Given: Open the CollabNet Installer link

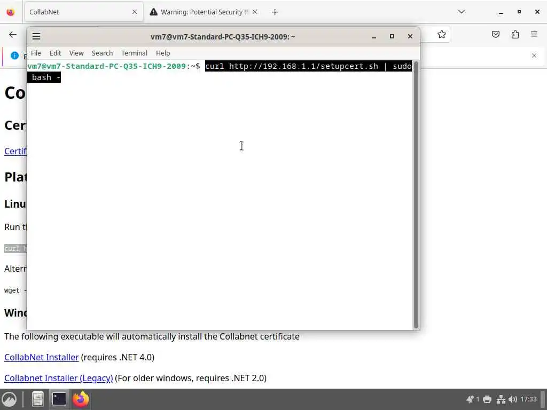Looking at the screenshot, I should click(42, 357).
